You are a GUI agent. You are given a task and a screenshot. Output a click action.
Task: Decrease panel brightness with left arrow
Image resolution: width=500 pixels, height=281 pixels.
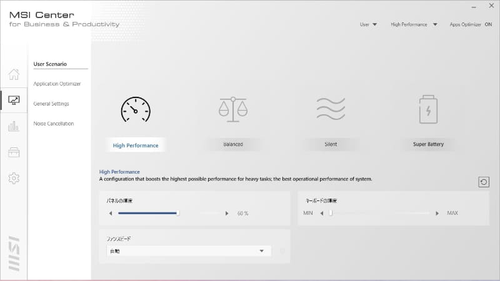point(111,213)
